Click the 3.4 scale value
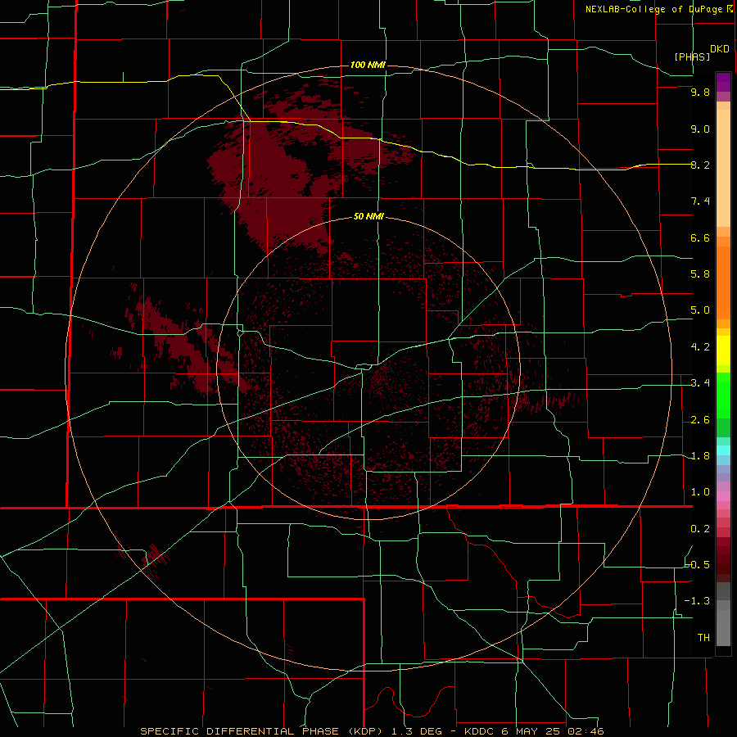The image size is (737, 737). 700,383
